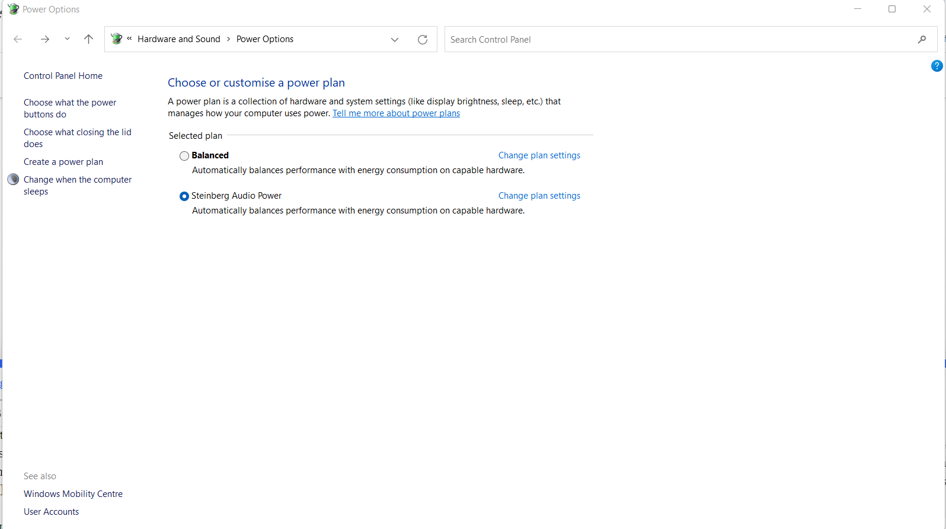Screen dimensions: 946x529
Task: Go up one folder level
Action: tap(88, 39)
